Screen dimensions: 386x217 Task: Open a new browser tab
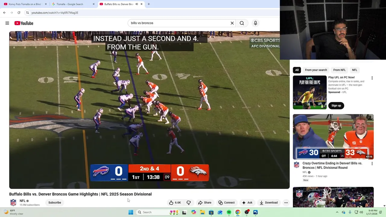149,4
